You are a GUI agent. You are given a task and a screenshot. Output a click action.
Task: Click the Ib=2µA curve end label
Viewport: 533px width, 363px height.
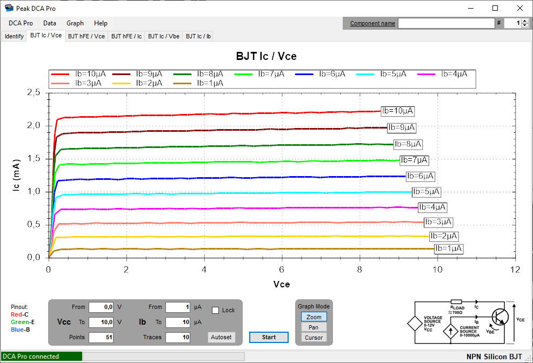[x=444, y=236]
